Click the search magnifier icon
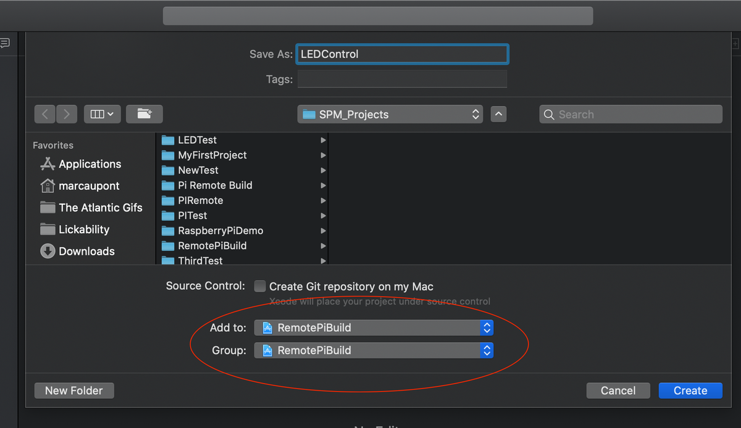The height and width of the screenshot is (428, 741). tap(549, 114)
